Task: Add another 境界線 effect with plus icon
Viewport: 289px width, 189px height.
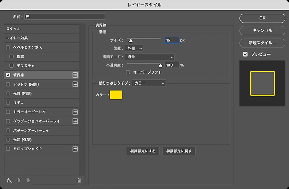Action: (75, 74)
